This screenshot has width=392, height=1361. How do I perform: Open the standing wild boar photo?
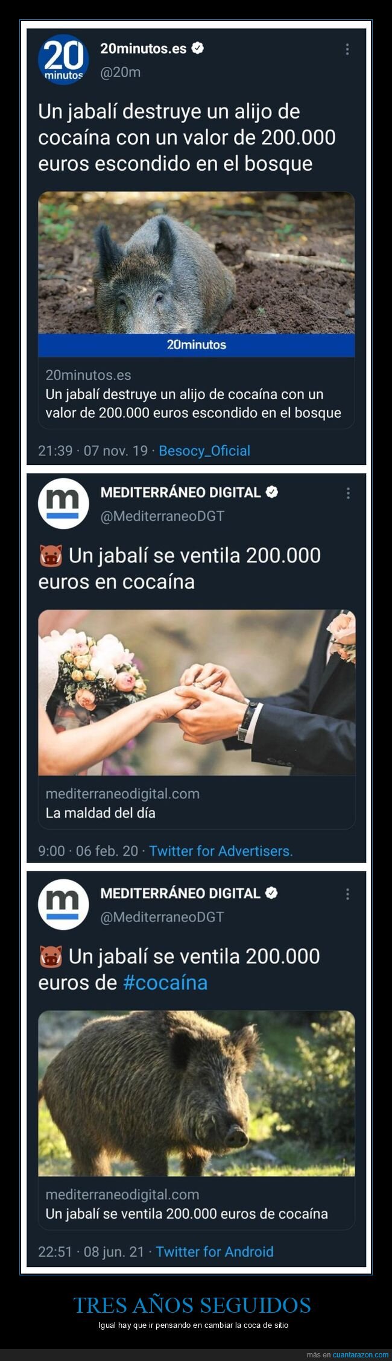[x=197, y=1093]
